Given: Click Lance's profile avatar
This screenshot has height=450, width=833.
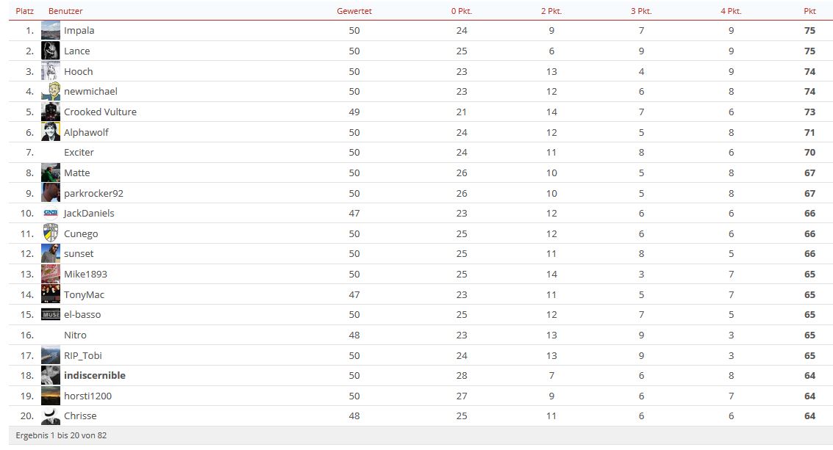Looking at the screenshot, I should 51,51.
